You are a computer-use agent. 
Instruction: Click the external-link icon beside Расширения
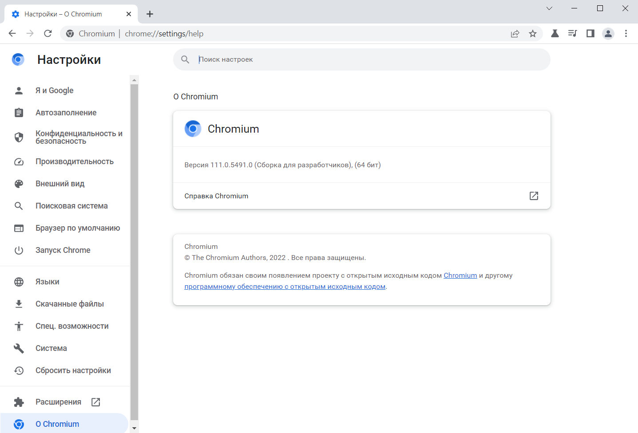95,402
